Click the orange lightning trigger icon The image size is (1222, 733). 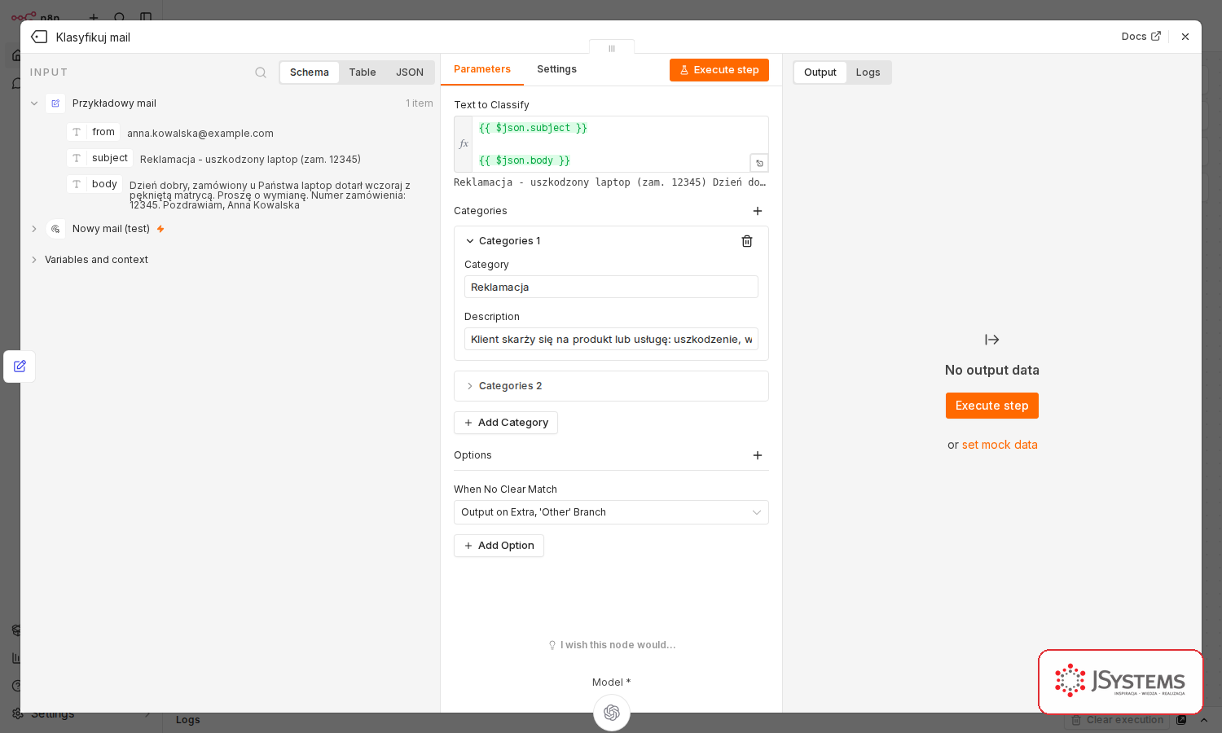160,229
